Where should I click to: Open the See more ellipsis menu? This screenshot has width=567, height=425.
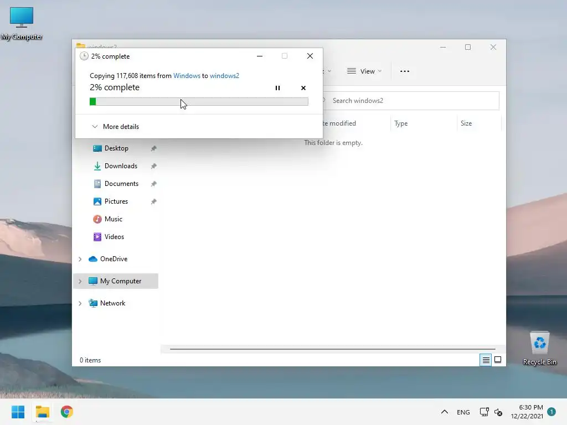(405, 71)
